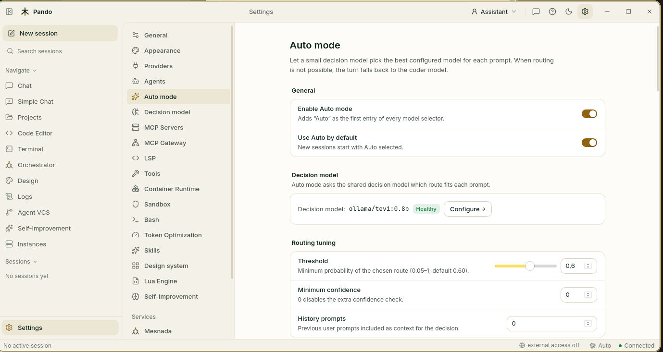
Task: Open the Sandbox settings tab
Action: click(178, 204)
